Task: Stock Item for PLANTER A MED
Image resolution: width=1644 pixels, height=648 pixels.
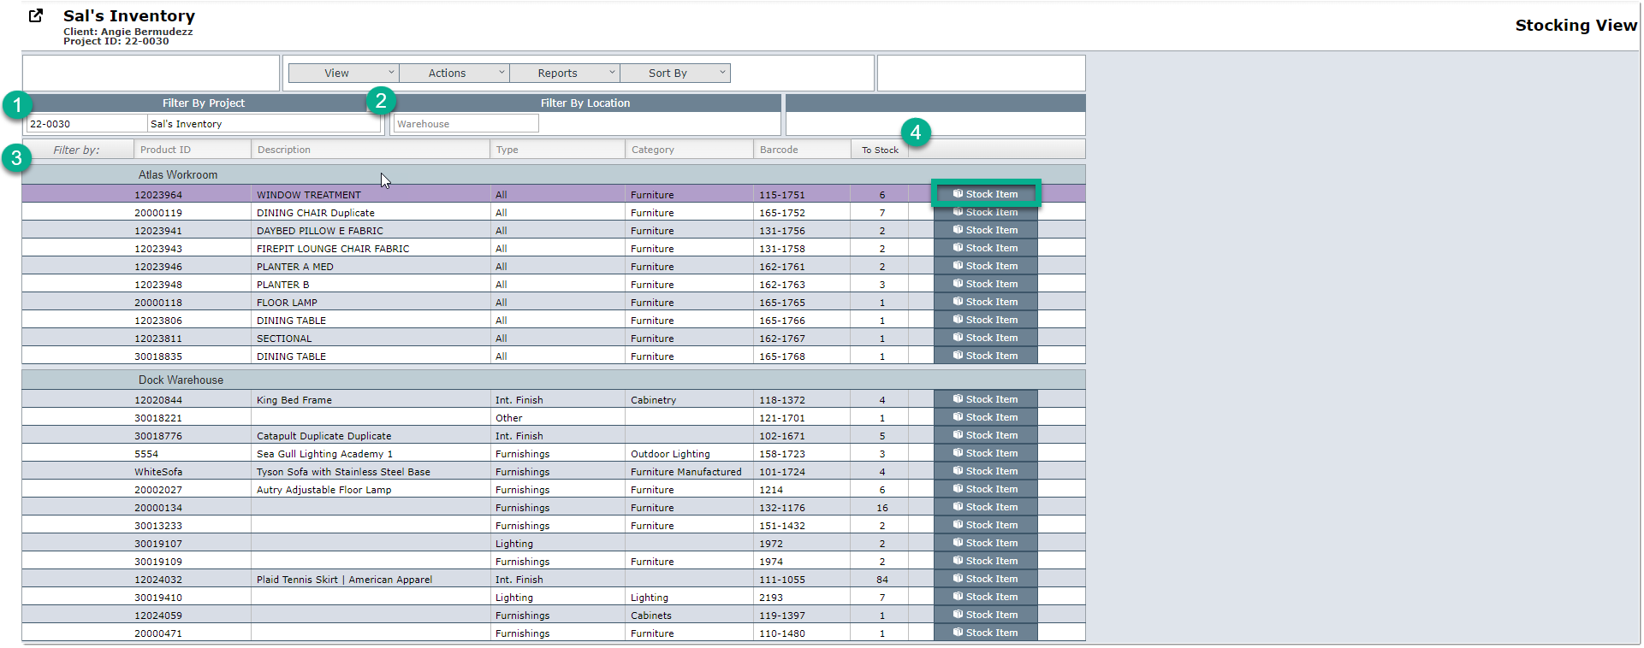Action: (986, 266)
